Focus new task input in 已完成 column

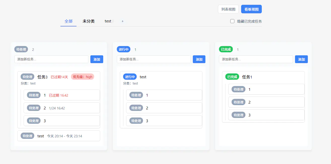(256, 59)
